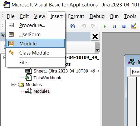Click the Reset stop toolbar icon
The image size is (140, 126).
point(124,26)
